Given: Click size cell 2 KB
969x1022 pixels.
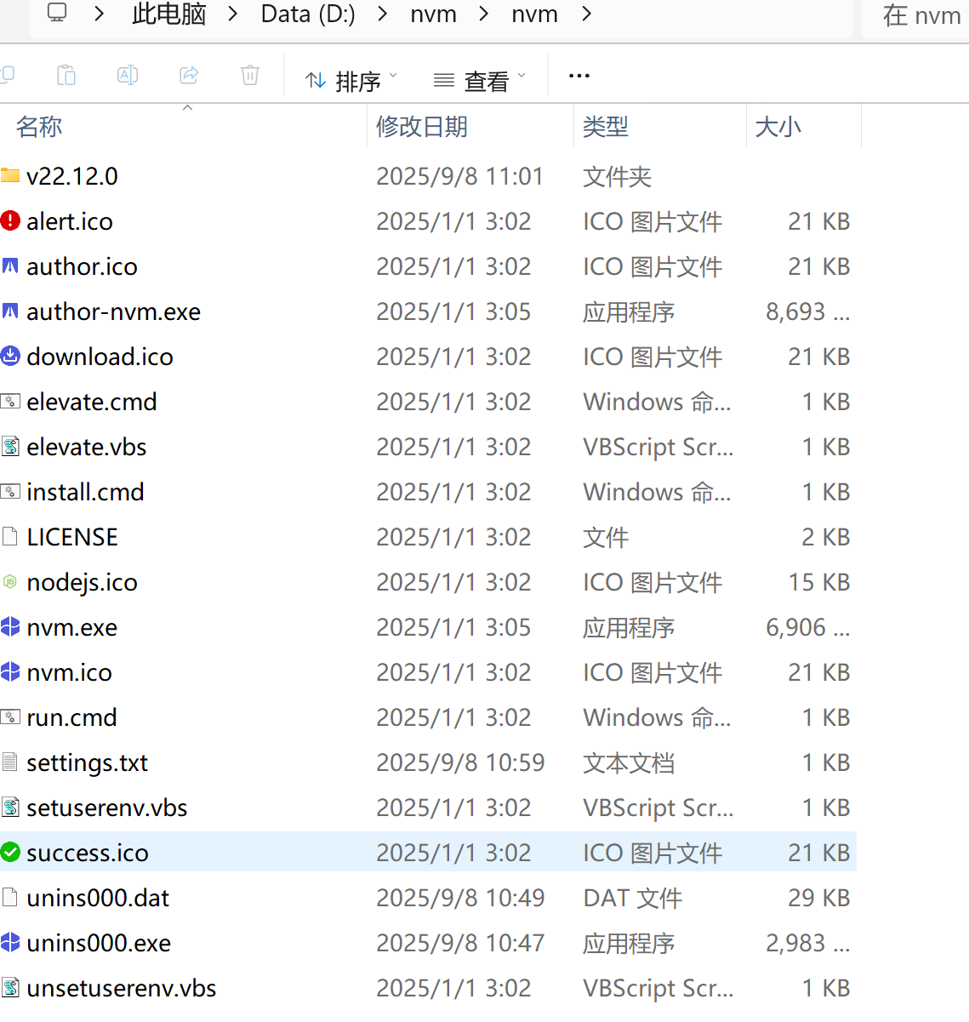Looking at the screenshot, I should click(x=826, y=537).
